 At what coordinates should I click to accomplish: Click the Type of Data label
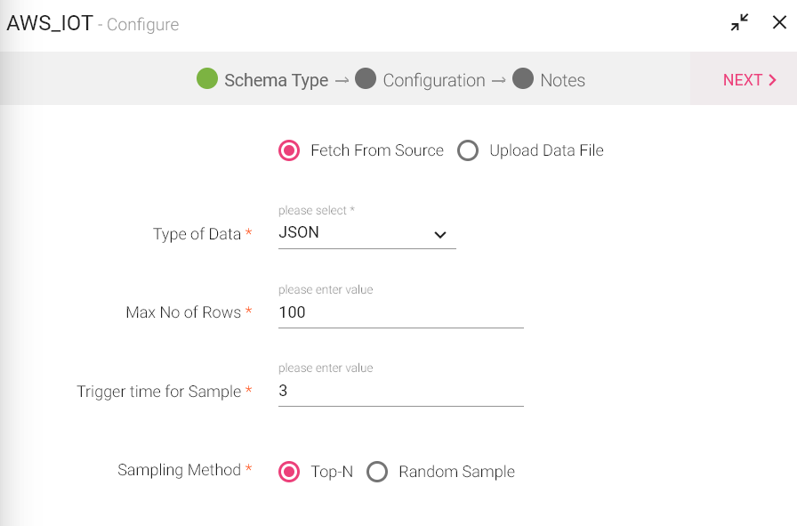click(x=197, y=234)
